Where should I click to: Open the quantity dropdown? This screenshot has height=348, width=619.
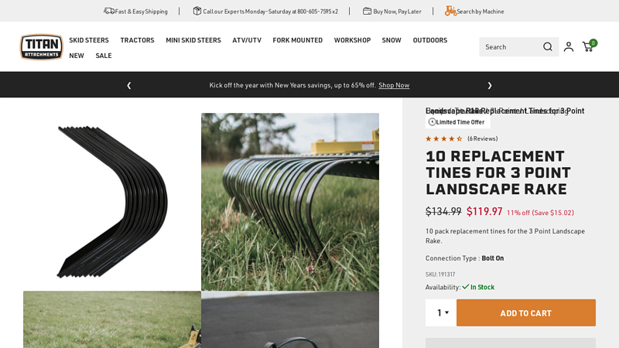coord(441,312)
